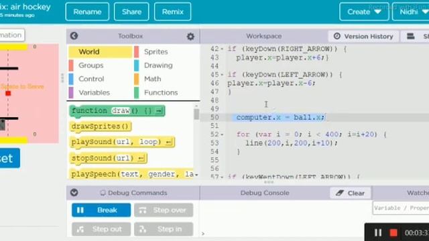Click the Step in button
The width and height of the screenshot is (429, 241).
pos(164,229)
